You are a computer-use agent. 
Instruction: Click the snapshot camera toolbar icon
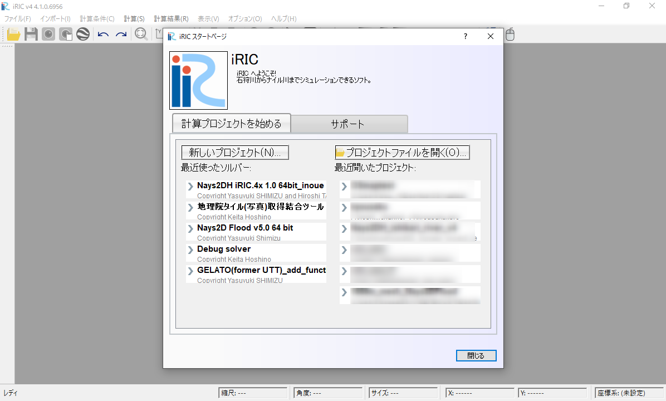pyautogui.click(x=48, y=34)
